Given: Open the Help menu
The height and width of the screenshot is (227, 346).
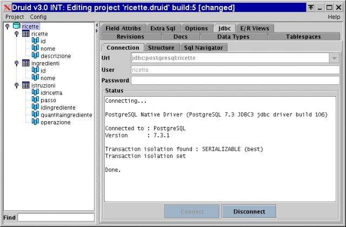Looking at the screenshot, I should (x=334, y=17).
